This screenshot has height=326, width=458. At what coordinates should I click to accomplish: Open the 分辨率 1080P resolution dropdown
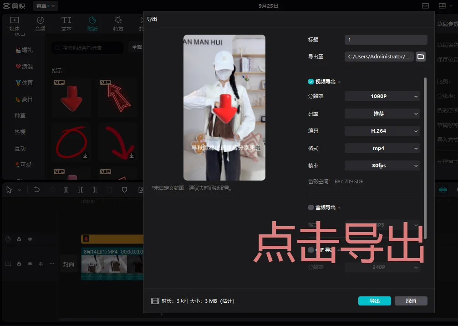point(382,96)
